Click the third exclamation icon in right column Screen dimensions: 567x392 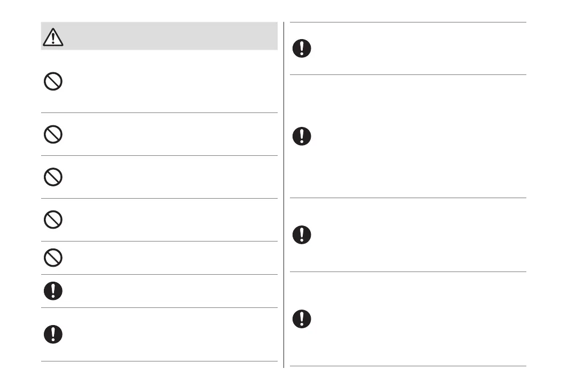coord(302,235)
